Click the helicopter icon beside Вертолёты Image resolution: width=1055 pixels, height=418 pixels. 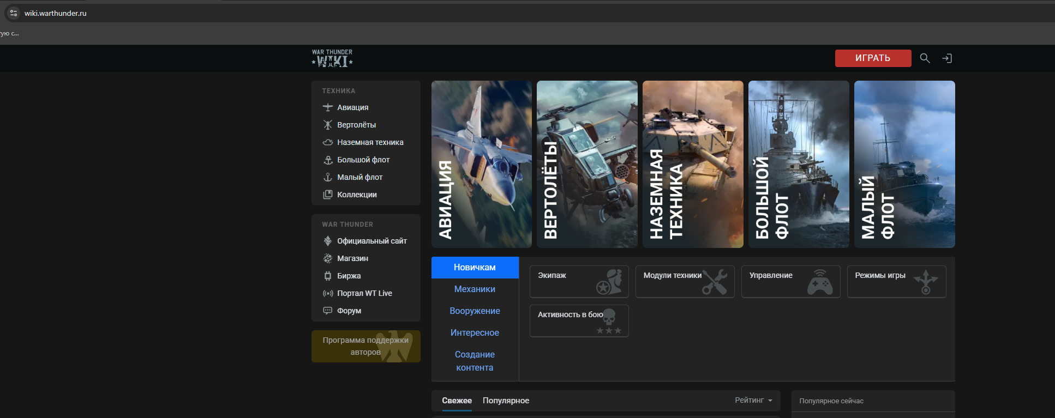pos(328,125)
